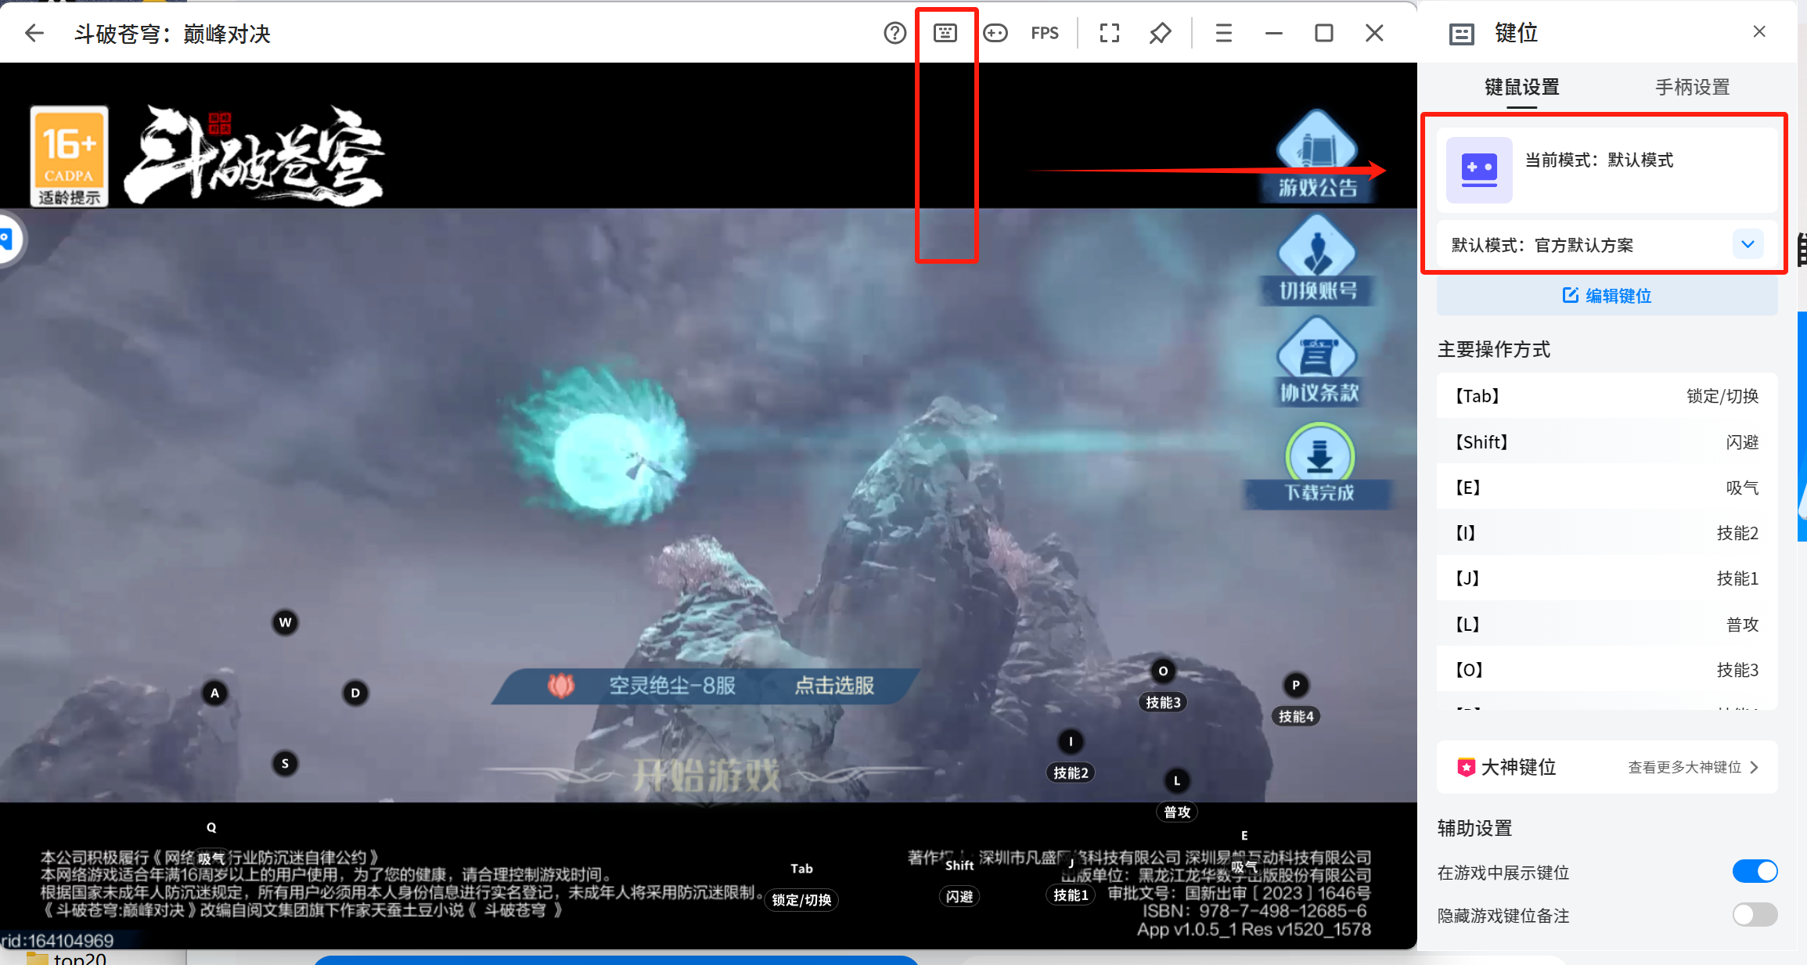
Task: Select the [E] 吸气 row
Action: coord(1607,488)
